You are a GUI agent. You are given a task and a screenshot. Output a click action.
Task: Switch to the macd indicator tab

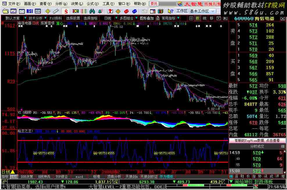pyautogui.click(x=79, y=177)
